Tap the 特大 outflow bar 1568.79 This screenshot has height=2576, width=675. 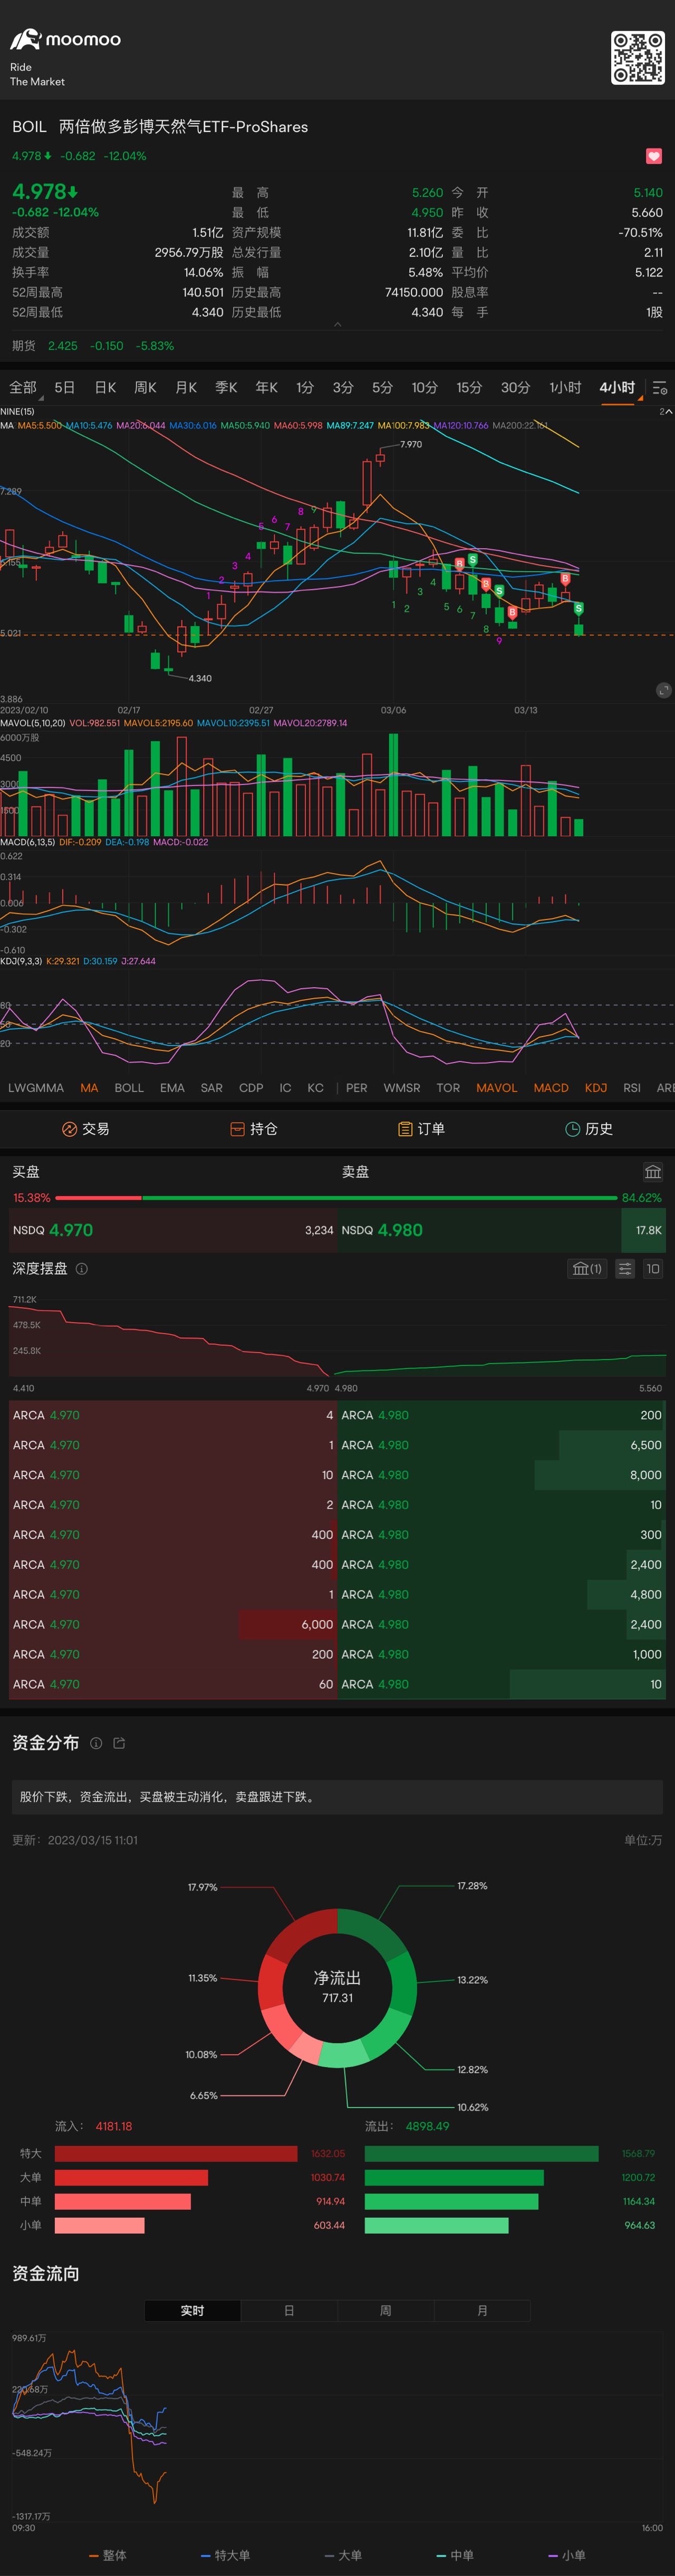pyautogui.click(x=482, y=2154)
